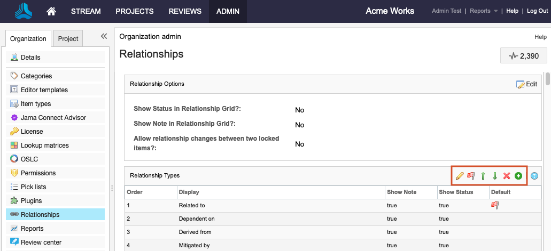Click the Item types icon
This screenshot has height=251, width=551.
click(14, 104)
